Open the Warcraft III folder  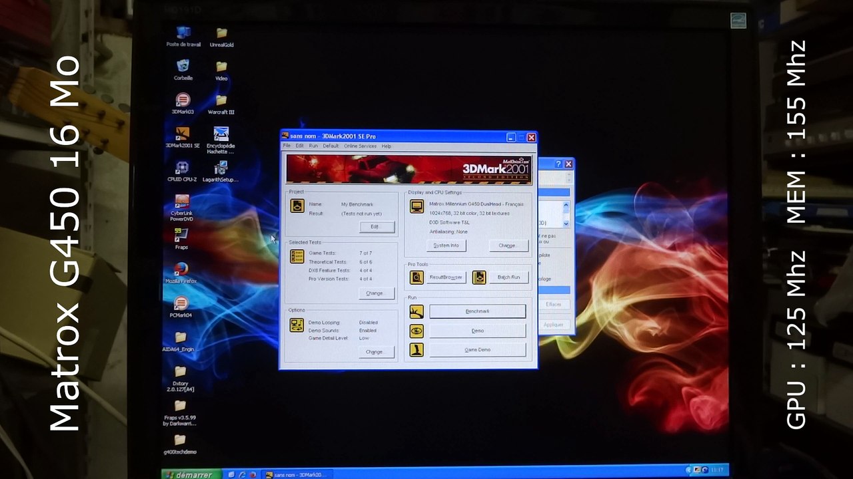click(221, 104)
